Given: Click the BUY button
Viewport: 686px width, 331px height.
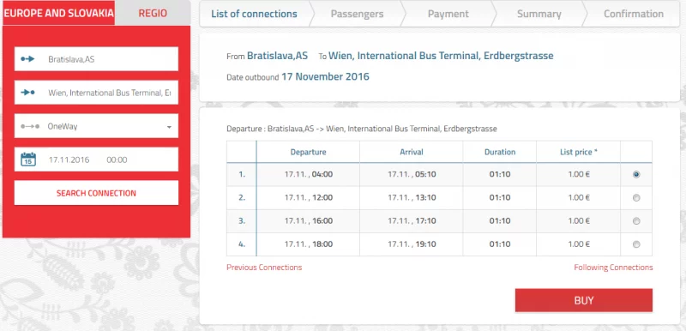Looking at the screenshot, I should click(584, 300).
